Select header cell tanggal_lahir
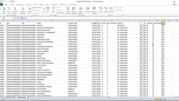 click(x=96, y=23)
